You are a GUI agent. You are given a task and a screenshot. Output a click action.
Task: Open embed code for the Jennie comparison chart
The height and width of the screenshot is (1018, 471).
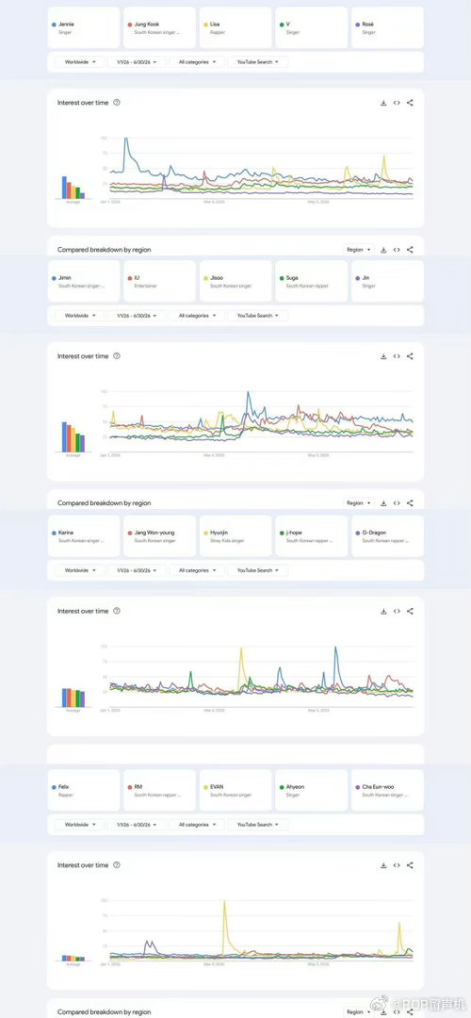pyautogui.click(x=397, y=103)
